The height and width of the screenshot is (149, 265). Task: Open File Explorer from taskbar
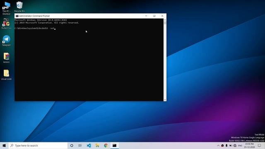pyautogui.click(x=97, y=145)
